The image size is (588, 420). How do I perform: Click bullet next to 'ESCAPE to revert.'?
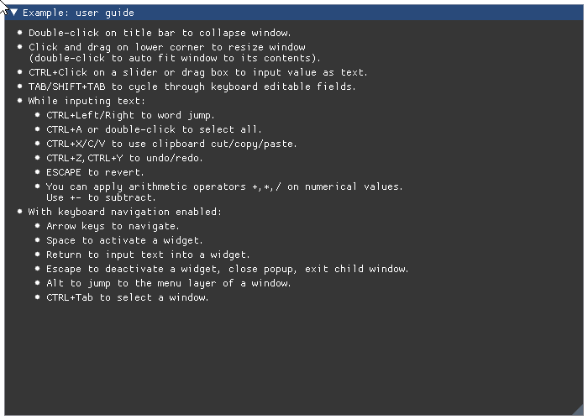click(x=38, y=171)
